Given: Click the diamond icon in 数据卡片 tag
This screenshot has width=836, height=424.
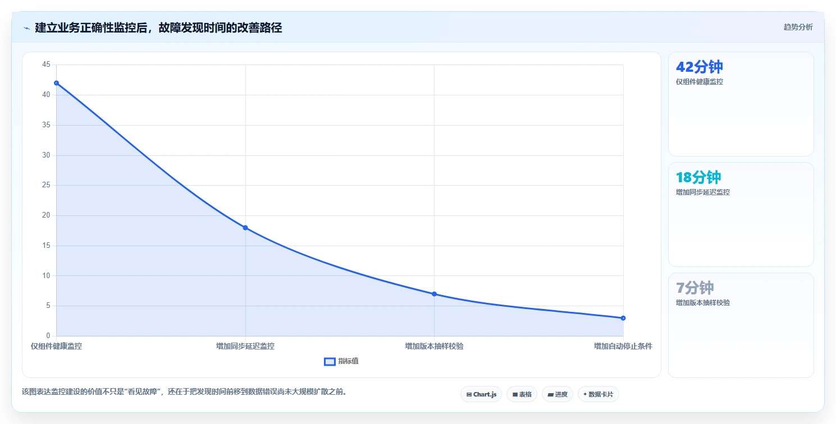Looking at the screenshot, I should tap(585, 394).
